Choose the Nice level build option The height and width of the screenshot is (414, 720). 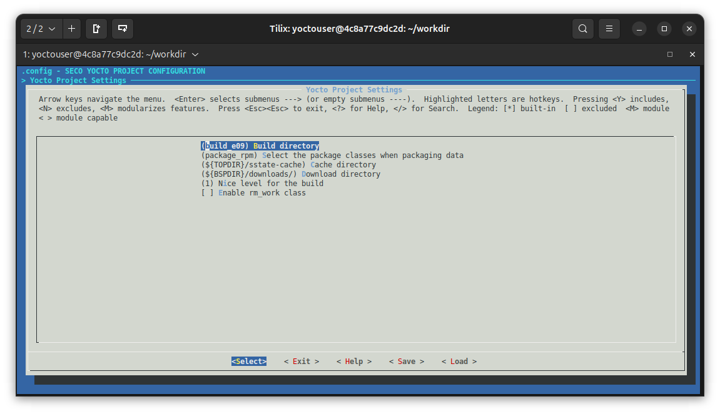click(263, 183)
